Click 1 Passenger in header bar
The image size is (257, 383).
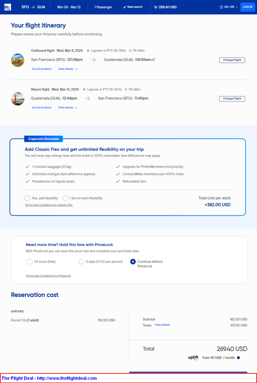(x=103, y=7)
